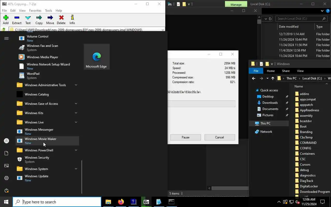This screenshot has height=207, width=331.
Task: Open 7-Zip File menu
Action: pyautogui.click(x=4, y=11)
